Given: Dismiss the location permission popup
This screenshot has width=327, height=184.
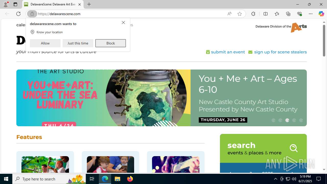Looking at the screenshot, I should coord(123,23).
